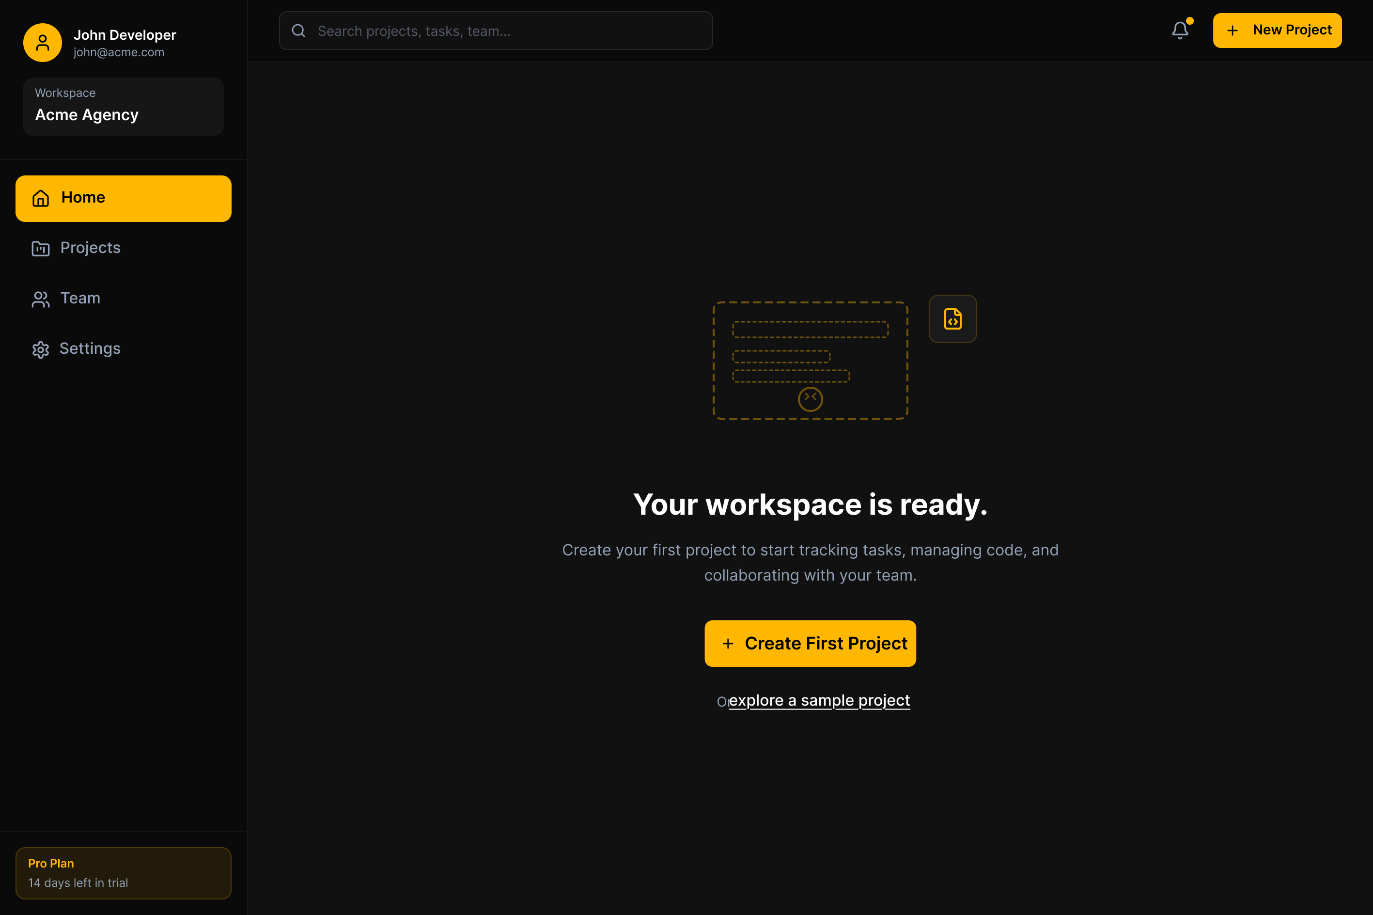The image size is (1373, 915).
Task: Focus the search projects input field
Action: (496, 31)
